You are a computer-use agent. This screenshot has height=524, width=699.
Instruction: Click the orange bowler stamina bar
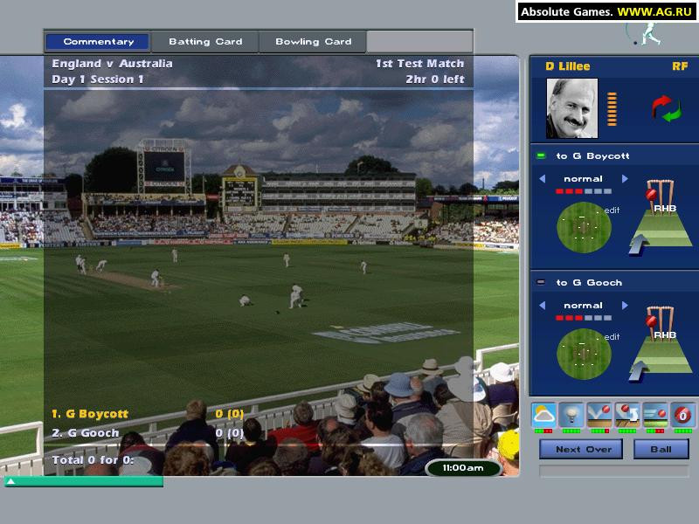(x=612, y=109)
